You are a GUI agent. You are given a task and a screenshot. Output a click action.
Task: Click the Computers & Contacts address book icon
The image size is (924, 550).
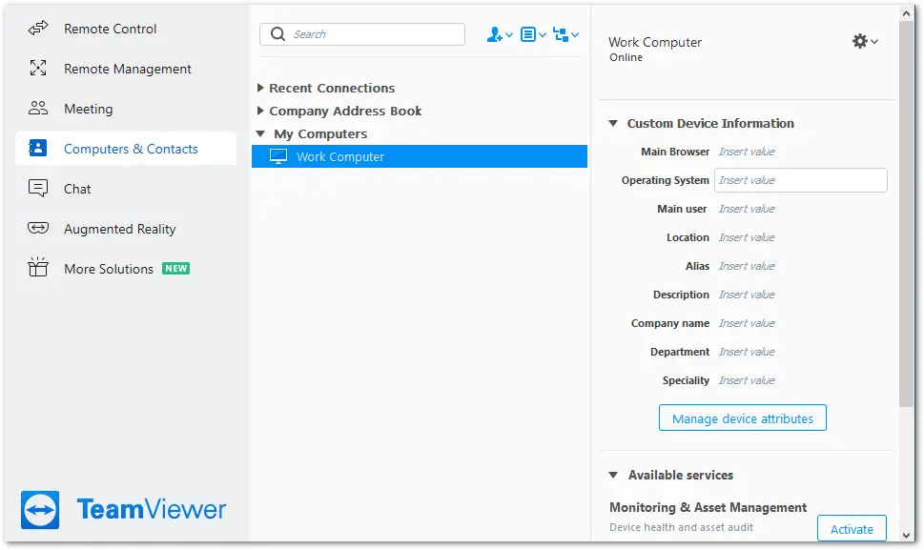38,148
